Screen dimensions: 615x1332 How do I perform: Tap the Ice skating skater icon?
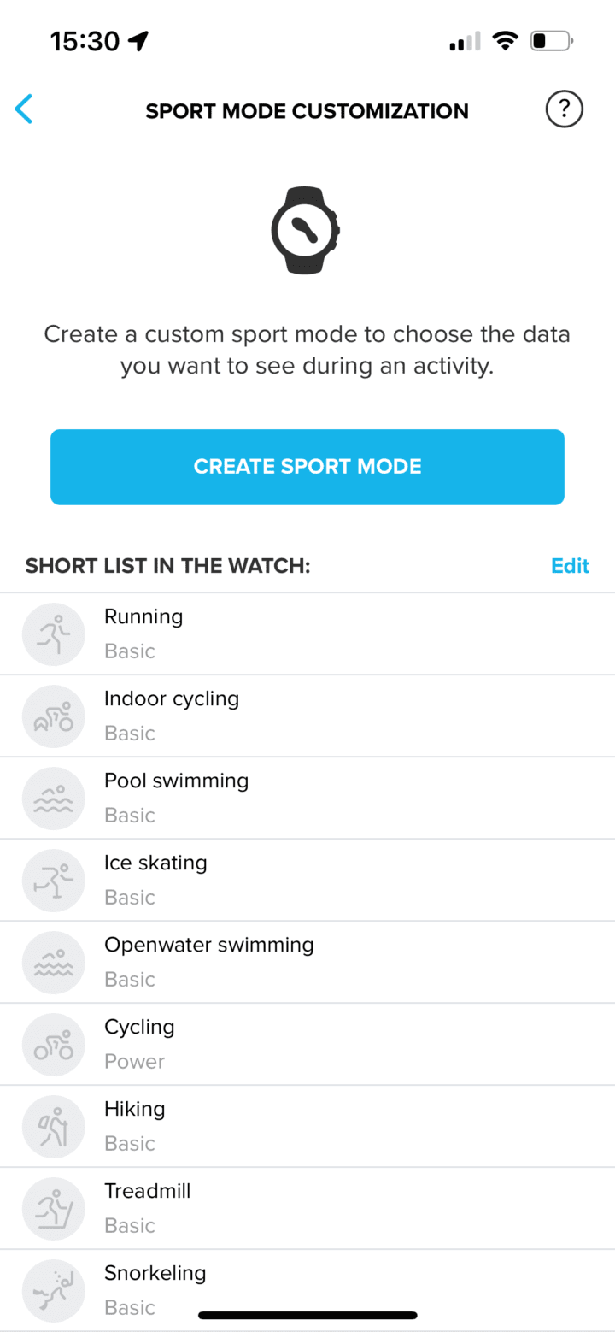[53, 880]
